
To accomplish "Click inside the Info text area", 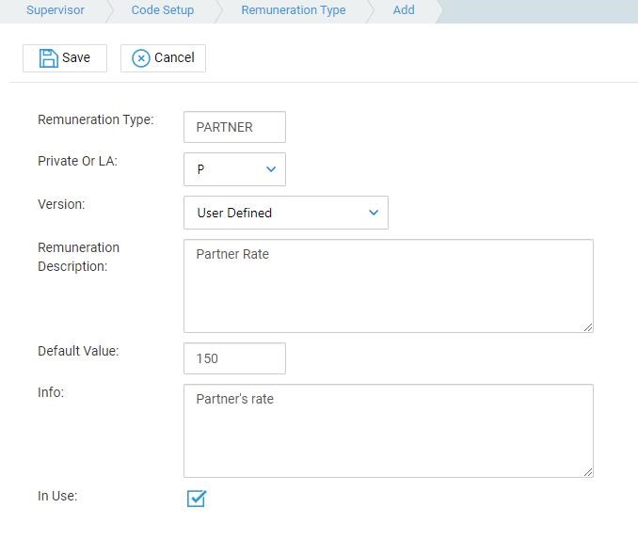I will (x=389, y=431).
